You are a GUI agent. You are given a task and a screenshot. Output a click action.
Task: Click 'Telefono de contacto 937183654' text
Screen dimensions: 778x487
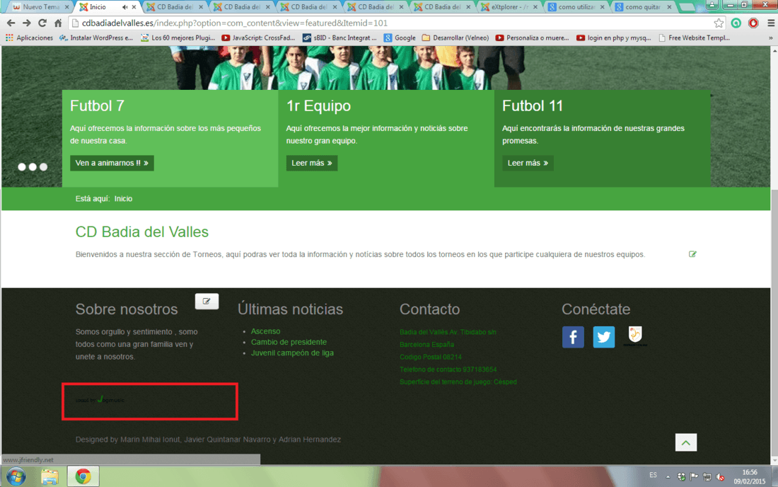coord(448,369)
